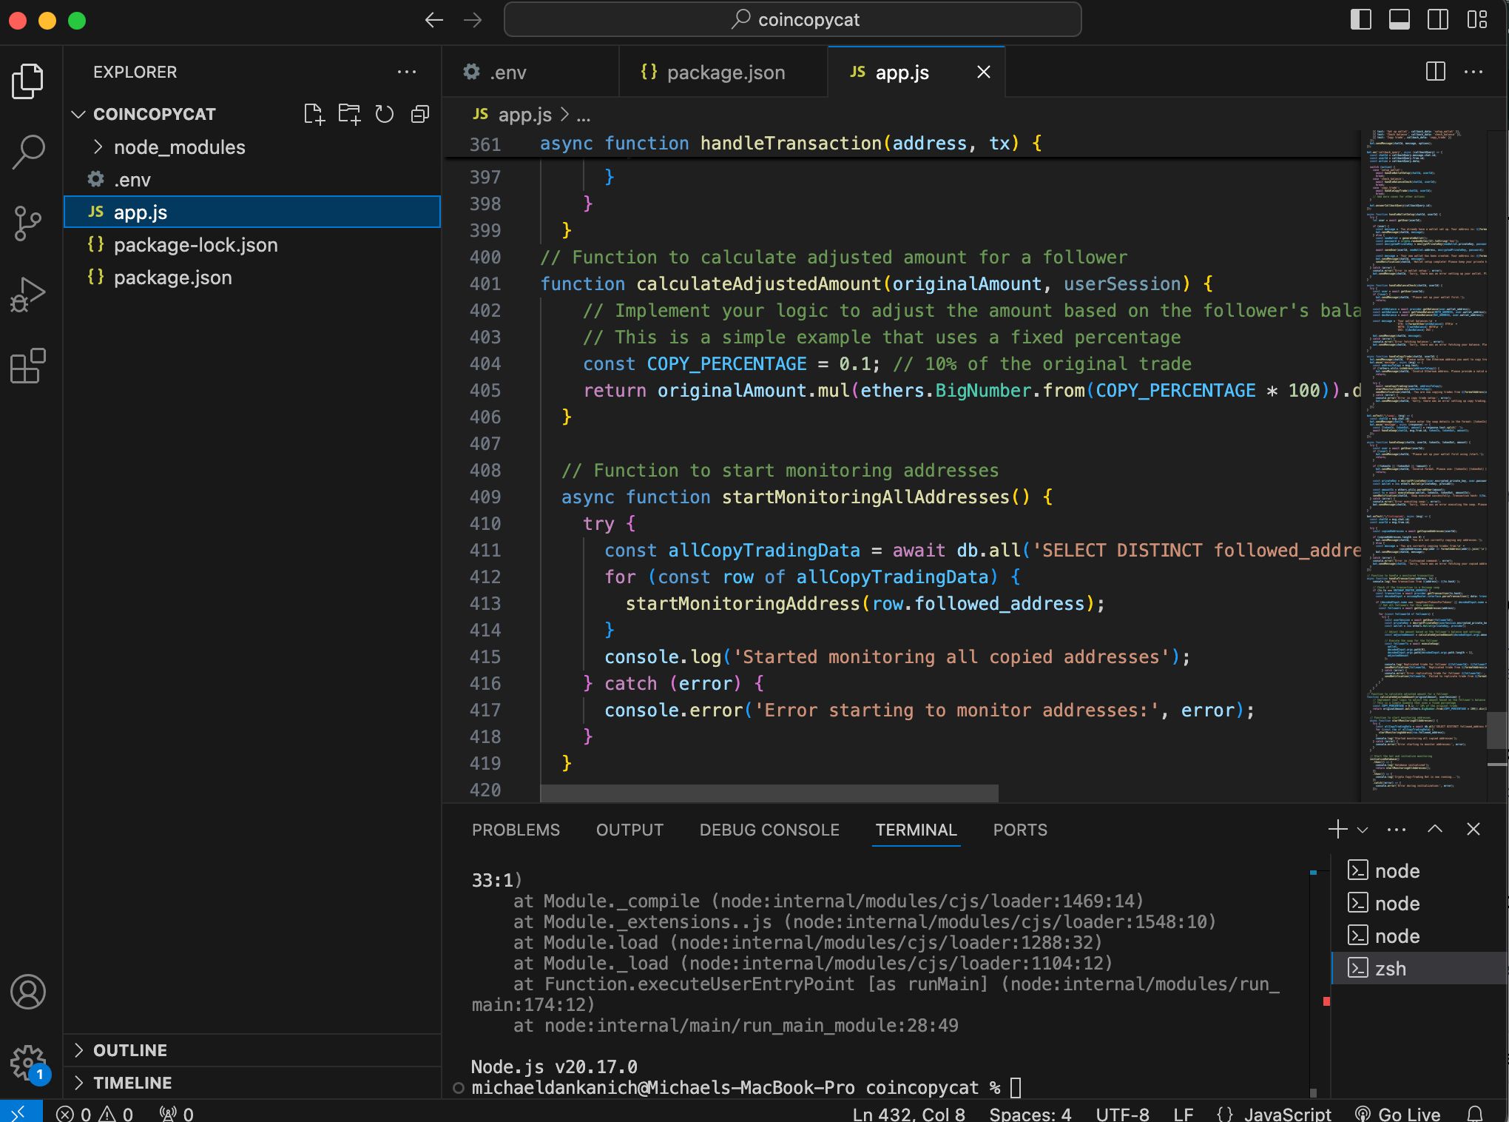The width and height of the screenshot is (1509, 1122).
Task: Split the editor to the right
Action: tap(1435, 72)
